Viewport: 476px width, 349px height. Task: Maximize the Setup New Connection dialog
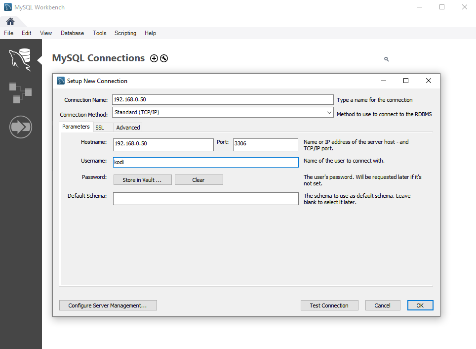click(x=405, y=81)
